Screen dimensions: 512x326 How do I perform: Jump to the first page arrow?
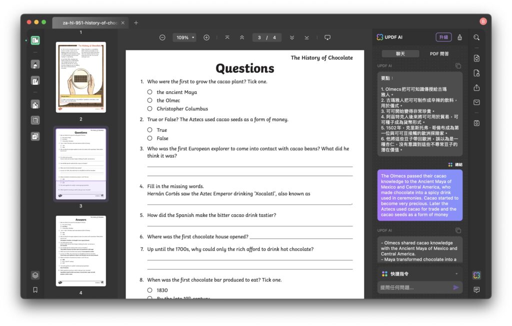[x=227, y=37]
